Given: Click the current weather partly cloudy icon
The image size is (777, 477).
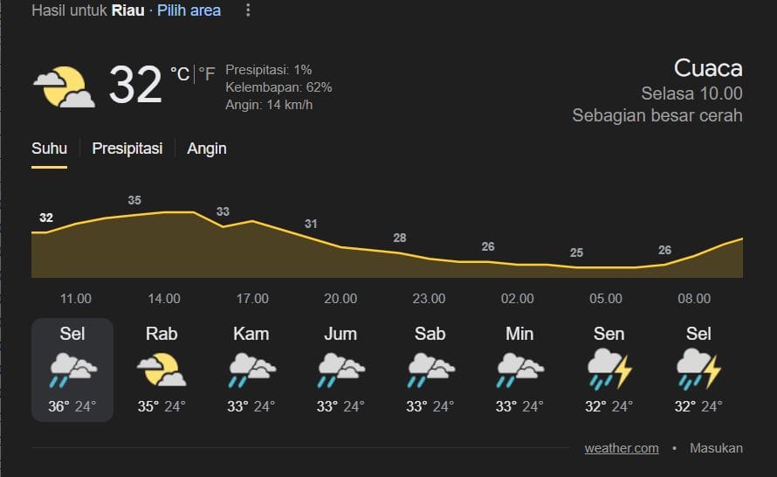Looking at the screenshot, I should pos(64,86).
